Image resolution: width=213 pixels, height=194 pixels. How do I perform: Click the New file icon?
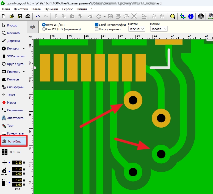coord(4,16)
